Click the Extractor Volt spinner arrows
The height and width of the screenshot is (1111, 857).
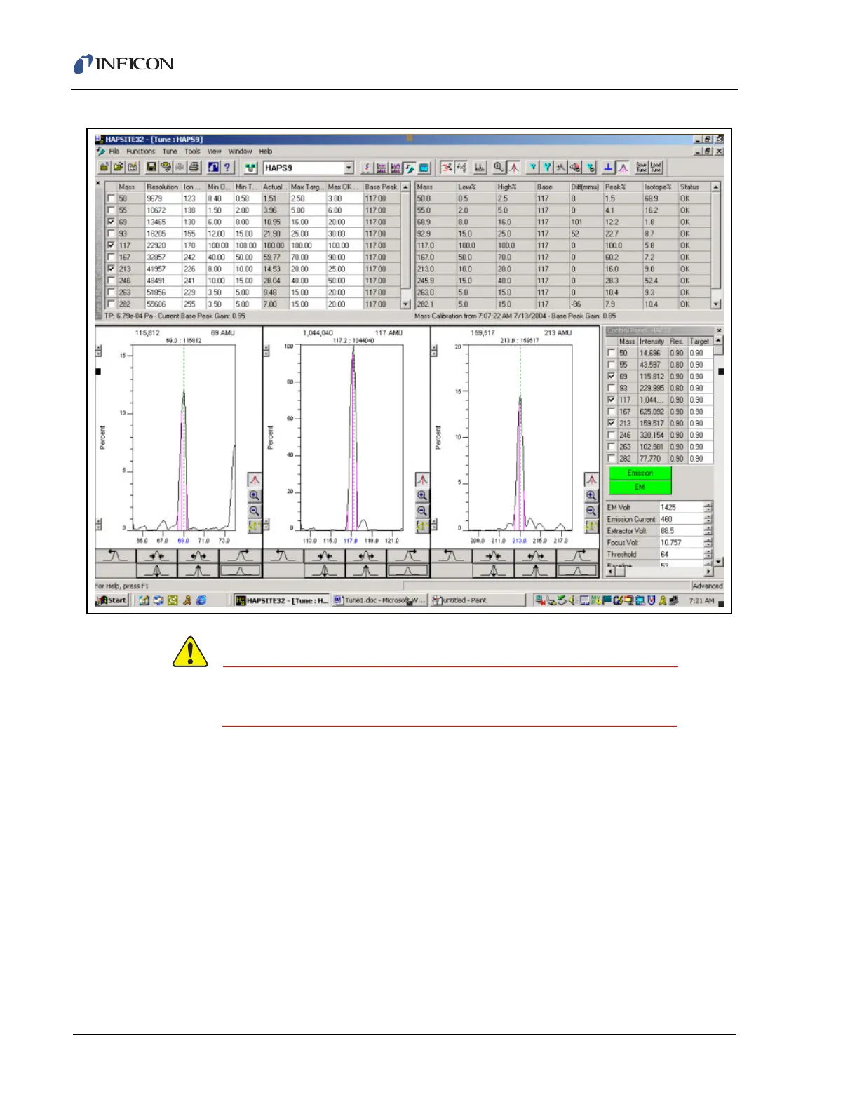[x=708, y=531]
